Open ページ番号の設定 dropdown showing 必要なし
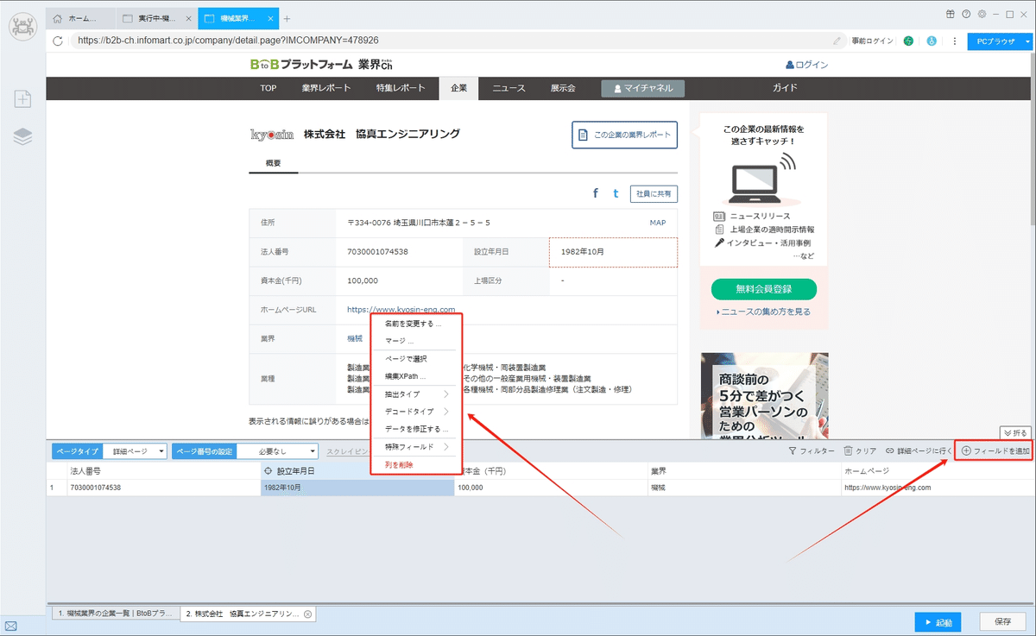Image resolution: width=1036 pixels, height=636 pixels. (276, 451)
